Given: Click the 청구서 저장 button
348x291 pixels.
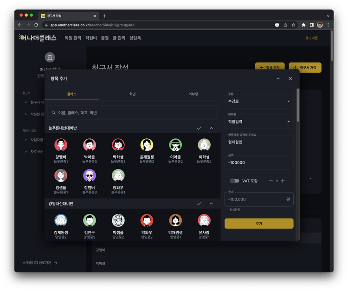Looking at the screenshot, I should (x=305, y=67).
